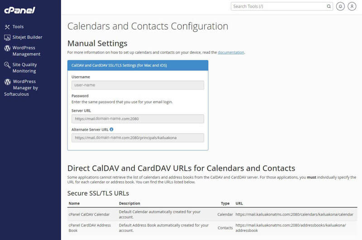Open the user account menu icon
This screenshot has width=362, height=240.
(352, 6)
